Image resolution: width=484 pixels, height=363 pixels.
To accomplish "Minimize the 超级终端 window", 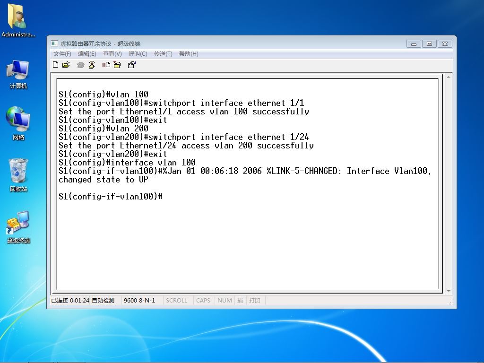I will (414, 44).
